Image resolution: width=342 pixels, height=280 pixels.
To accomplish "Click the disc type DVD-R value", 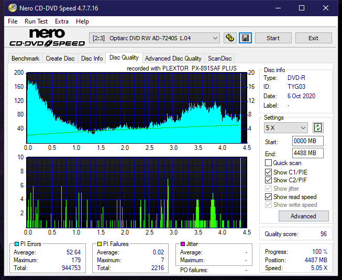I will coord(296,78).
